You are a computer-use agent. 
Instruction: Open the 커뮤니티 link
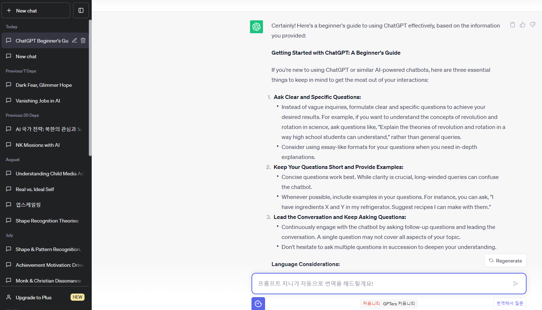click(371, 304)
